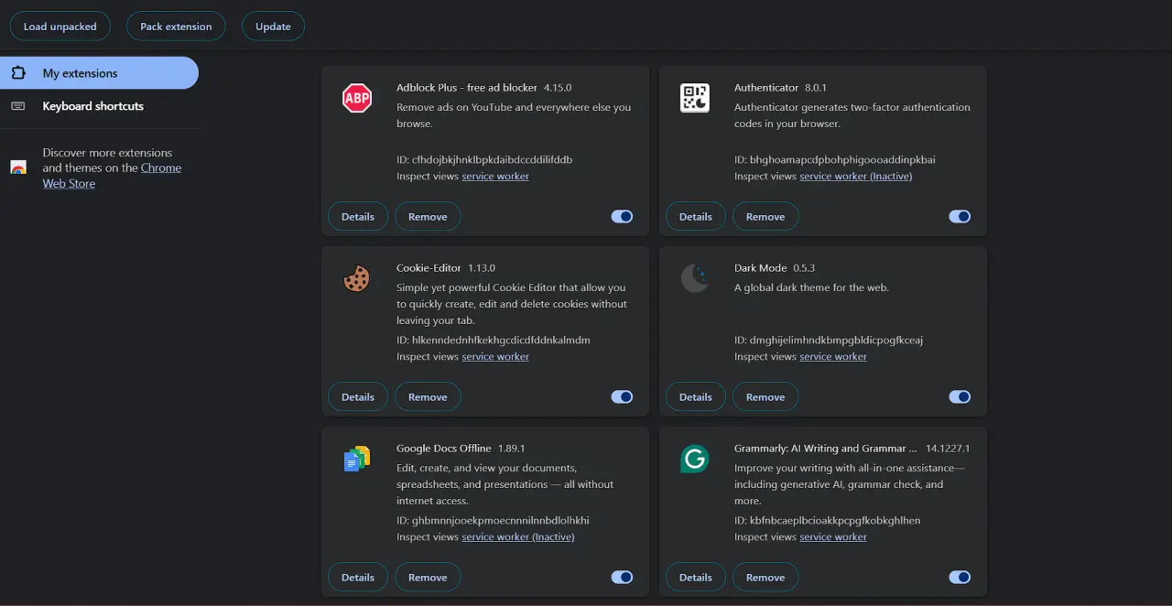This screenshot has height=606, width=1172.
Task: Click the Pack extension button
Action: click(176, 27)
